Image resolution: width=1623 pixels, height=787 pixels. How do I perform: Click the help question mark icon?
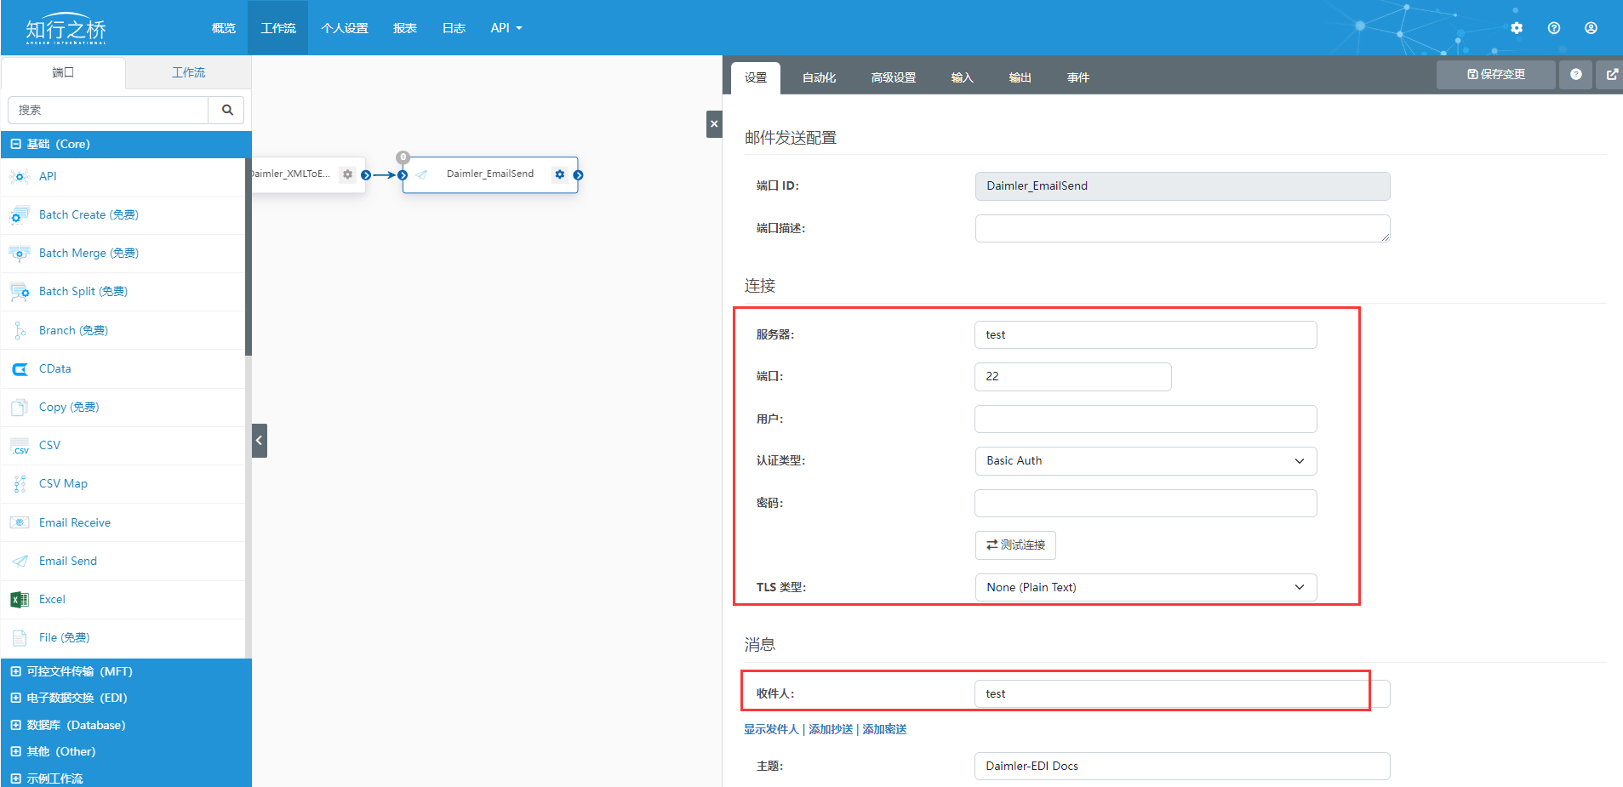[x=1553, y=27]
